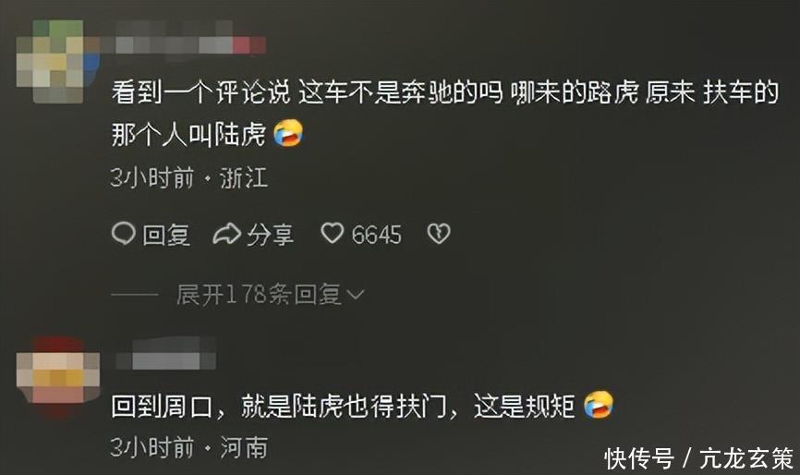Expand 展开178条回复 replies

[259, 295]
